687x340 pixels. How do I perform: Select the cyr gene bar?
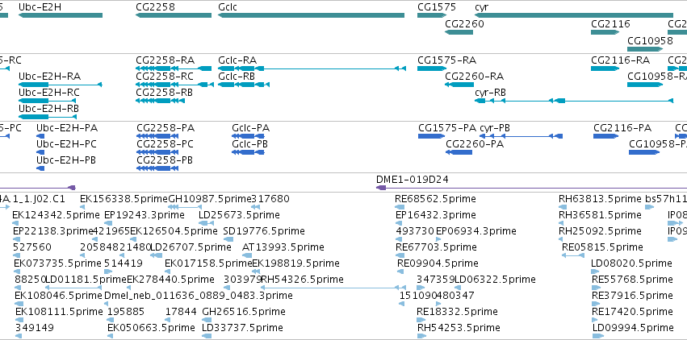(574, 15)
